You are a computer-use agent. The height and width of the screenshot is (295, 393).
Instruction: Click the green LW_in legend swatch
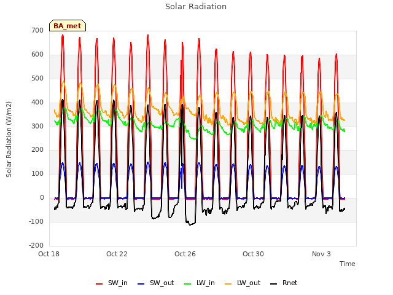[x=188, y=284]
